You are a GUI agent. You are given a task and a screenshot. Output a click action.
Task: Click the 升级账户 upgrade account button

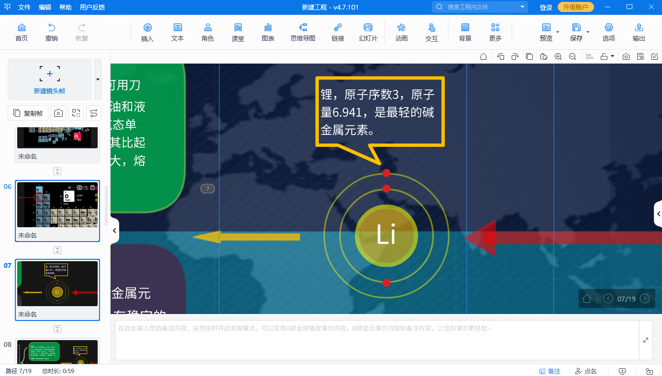[576, 7]
